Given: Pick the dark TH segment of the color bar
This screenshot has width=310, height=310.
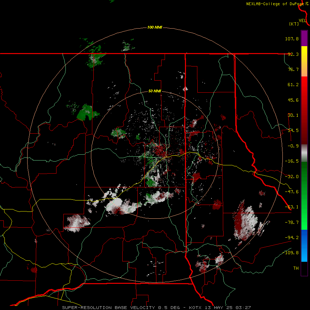Looking at the screenshot, I should [x=304, y=269].
